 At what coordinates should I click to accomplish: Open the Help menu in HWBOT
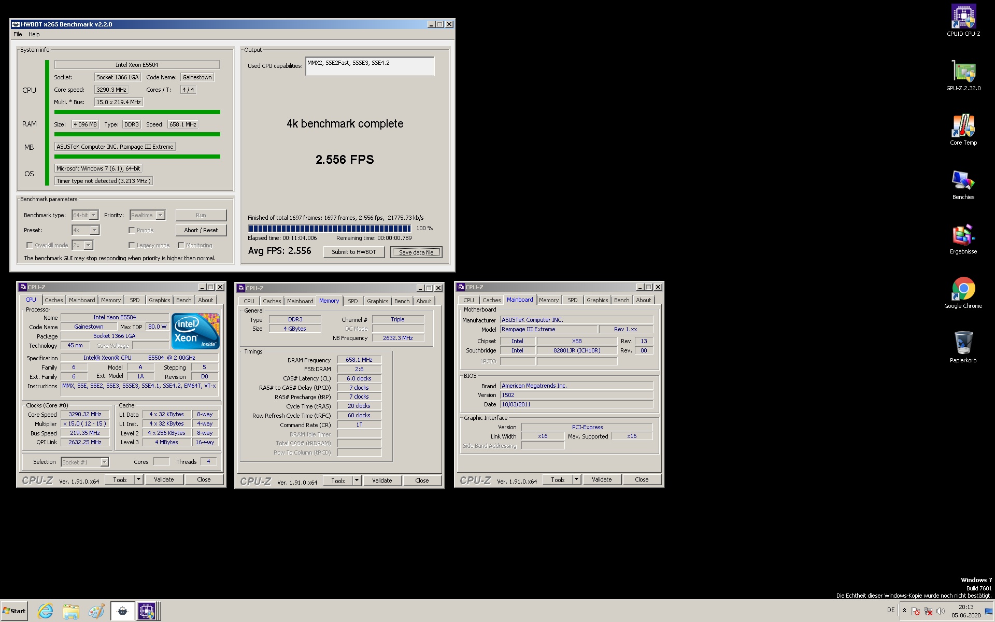coord(34,34)
